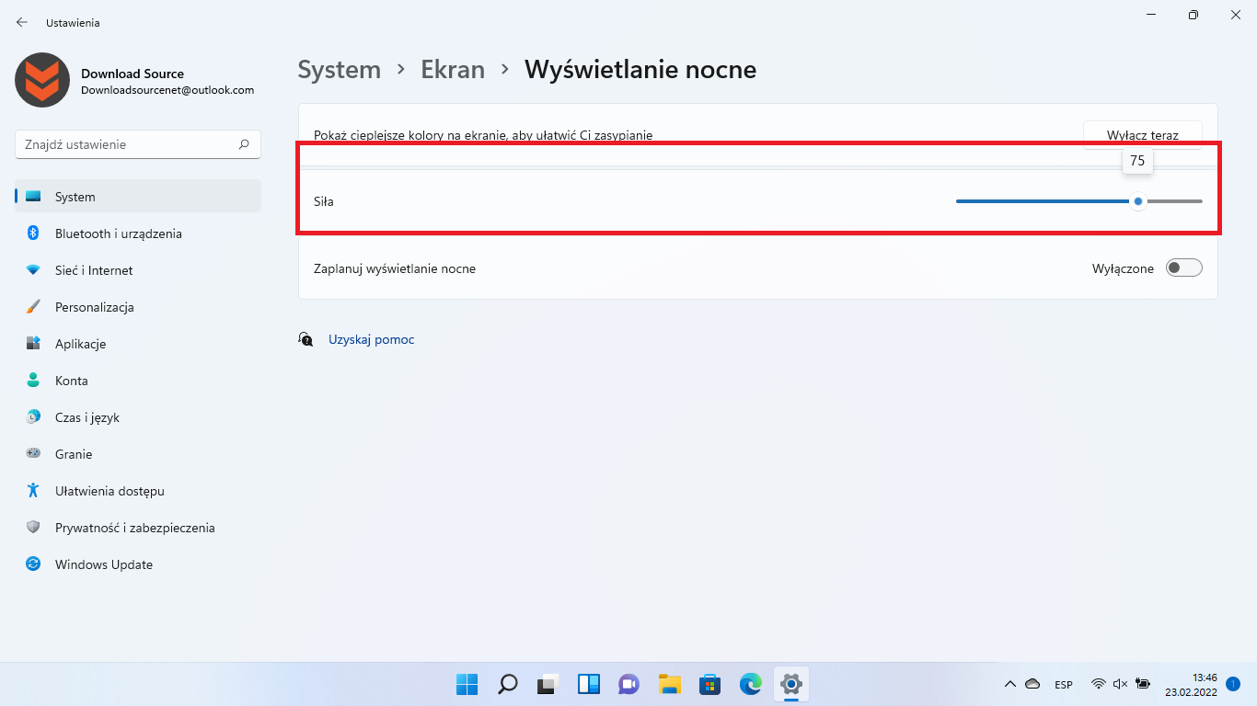Launch Microsoft Edge from taskbar
Screen dimensions: 1257x706
point(751,684)
